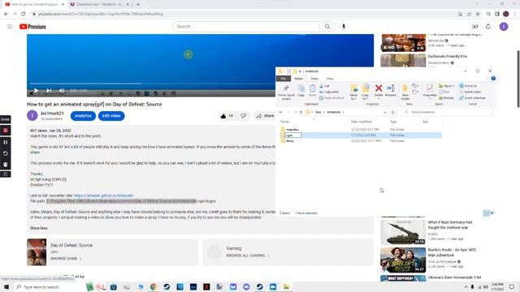Start voice search with microphone
The image size is (520, 292).
click(x=344, y=27)
